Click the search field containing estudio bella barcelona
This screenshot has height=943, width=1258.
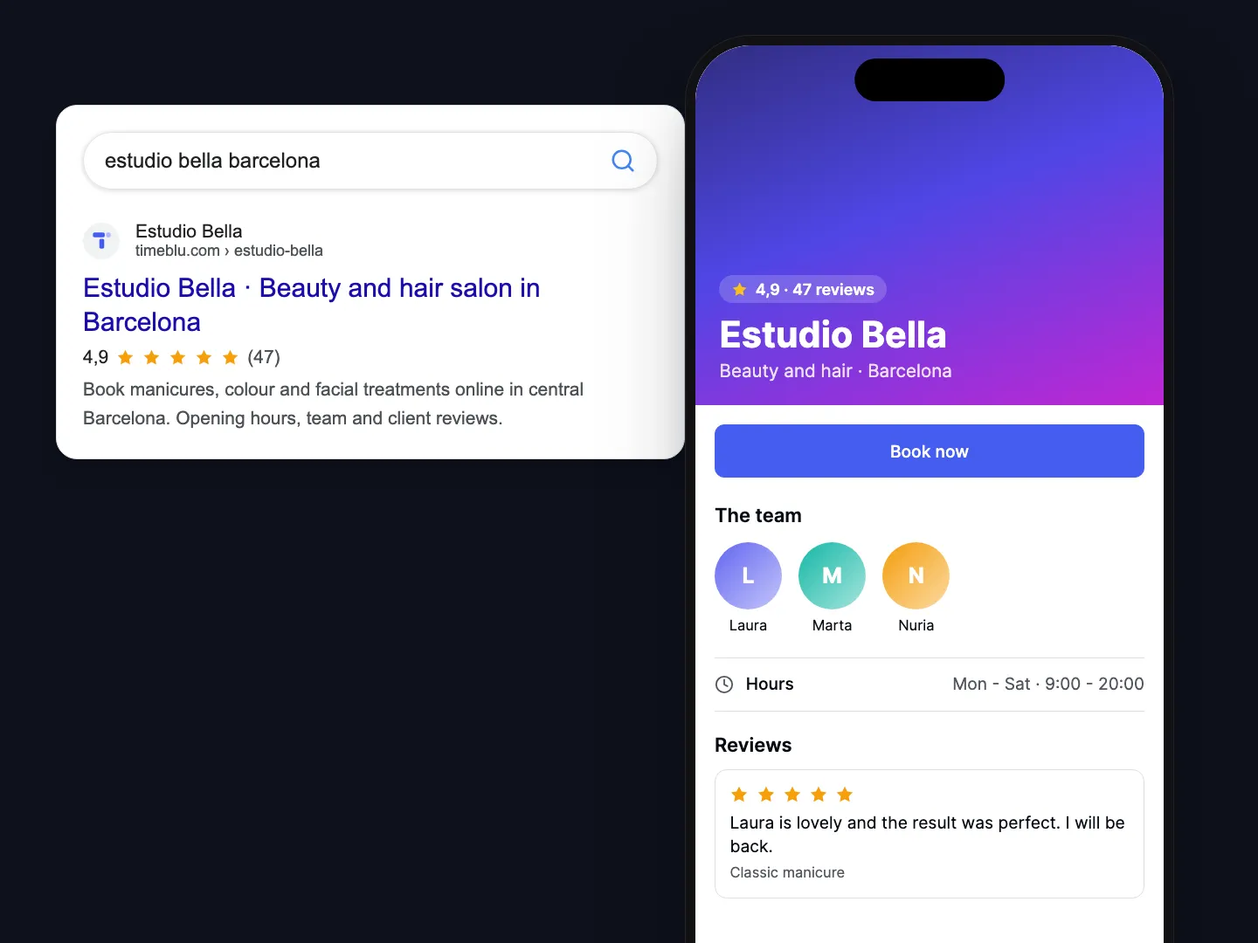click(x=370, y=161)
